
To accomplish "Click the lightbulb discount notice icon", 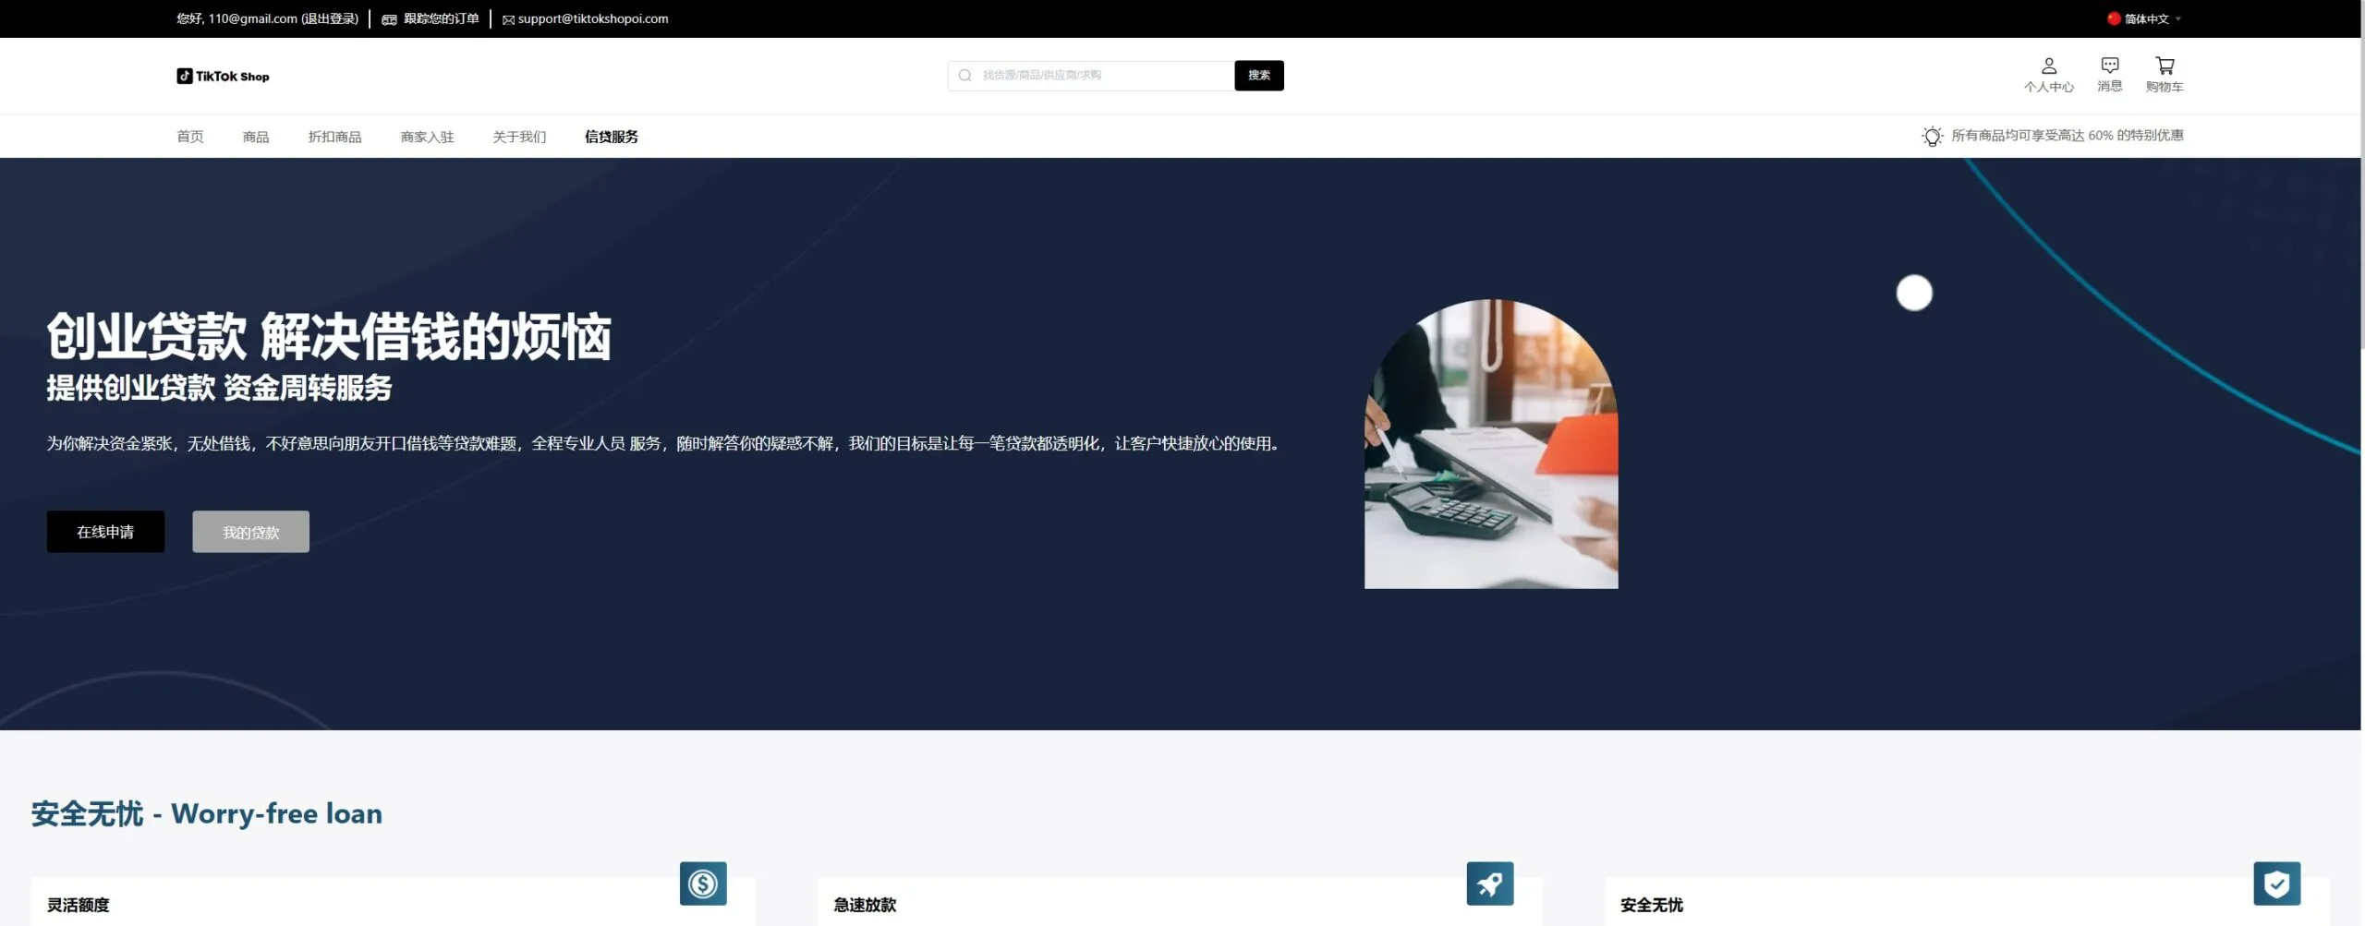I will pos(1932,136).
